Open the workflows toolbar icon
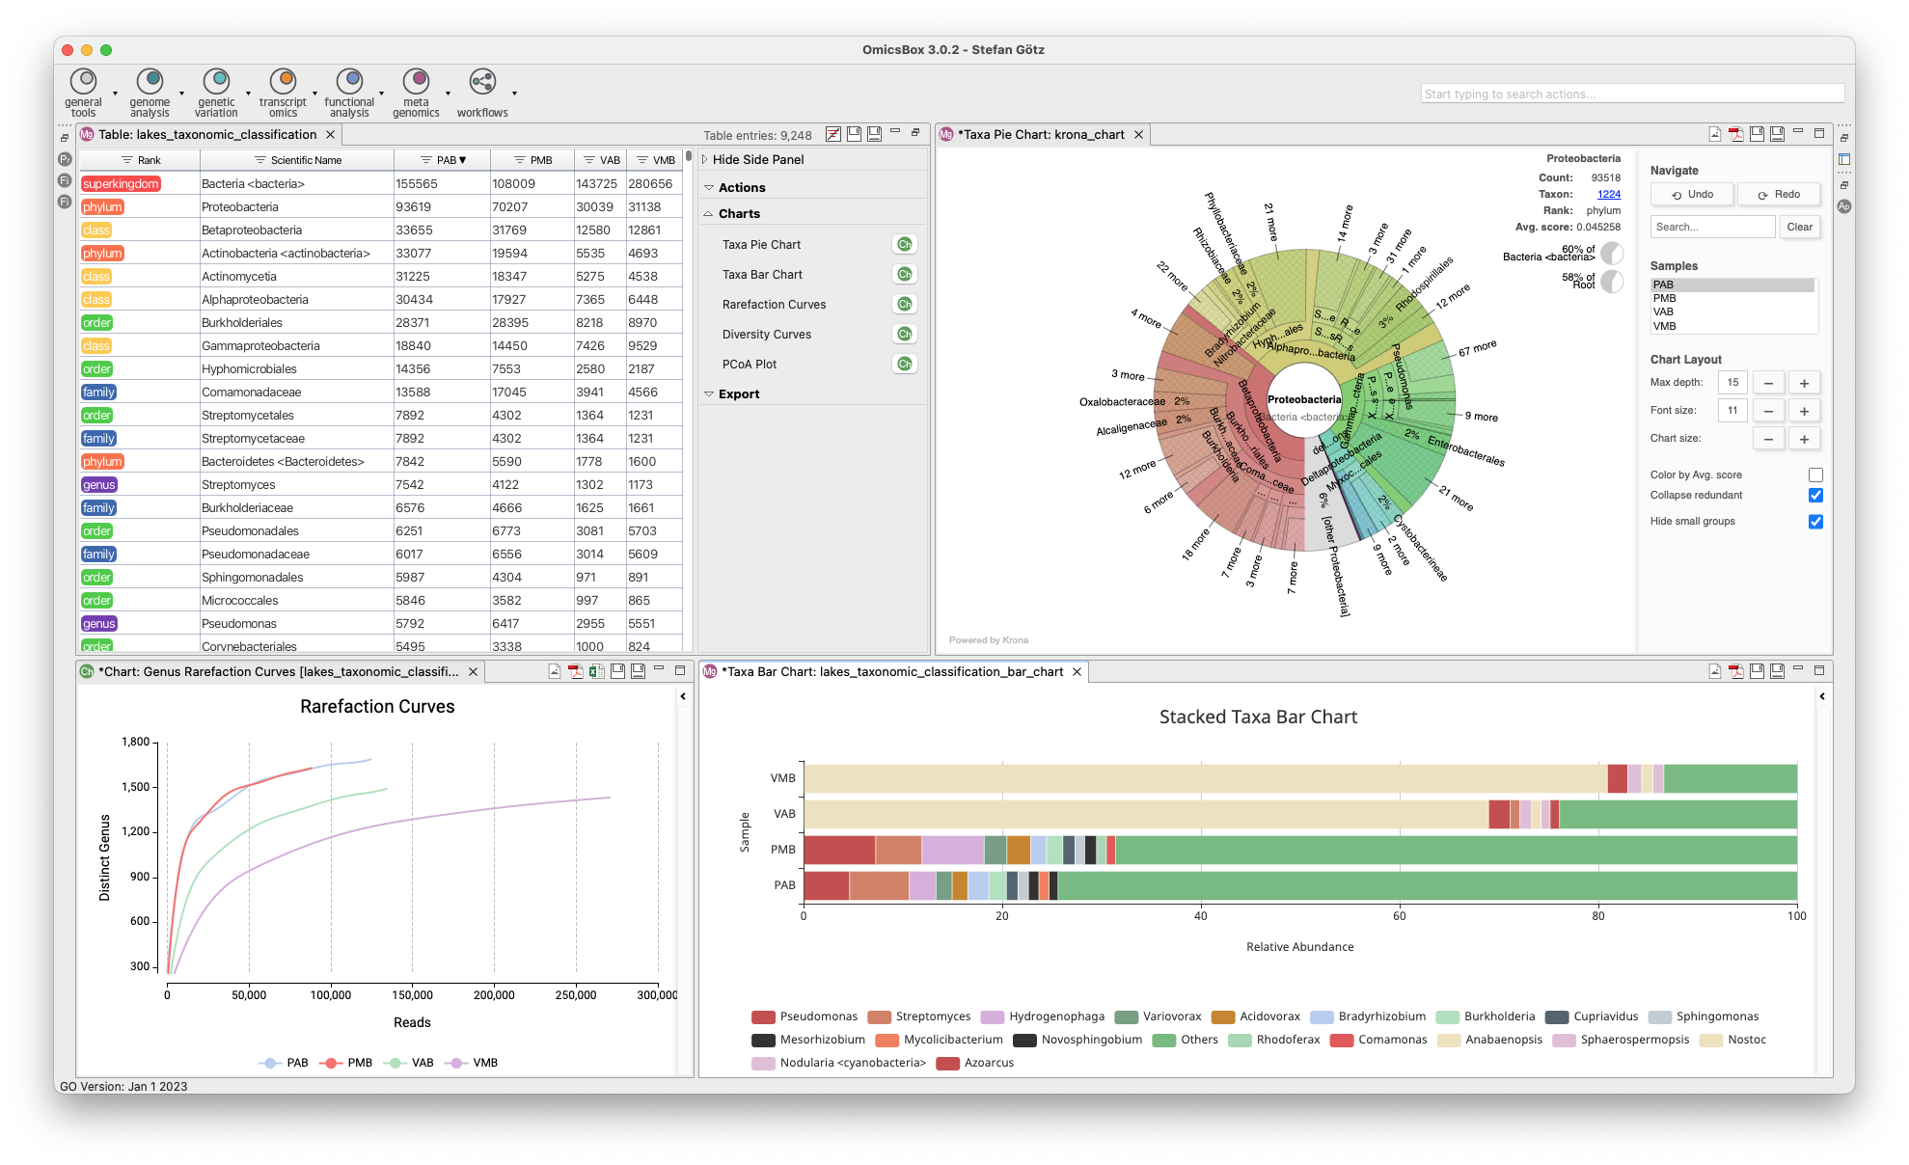This screenshot has height=1165, width=1909. [482, 81]
